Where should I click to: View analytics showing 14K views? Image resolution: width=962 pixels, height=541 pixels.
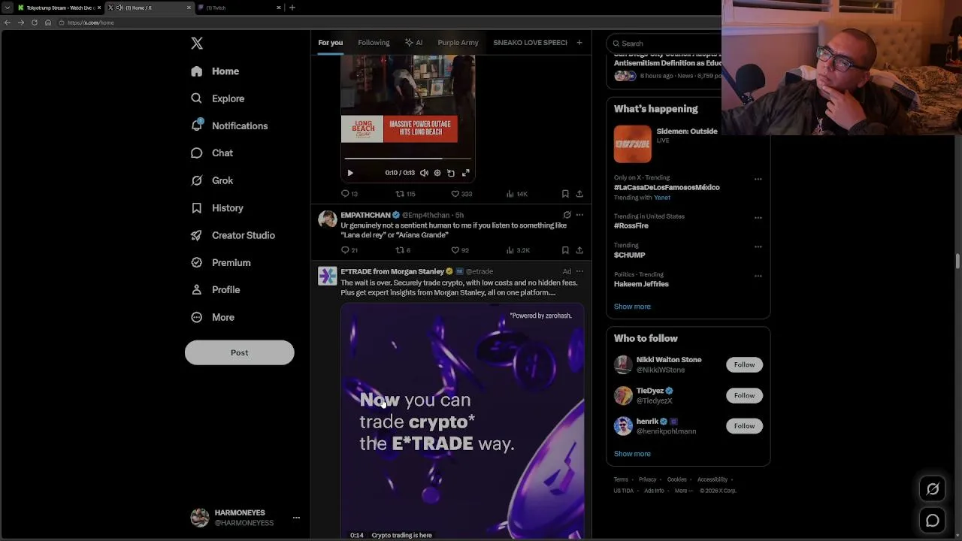517,194
